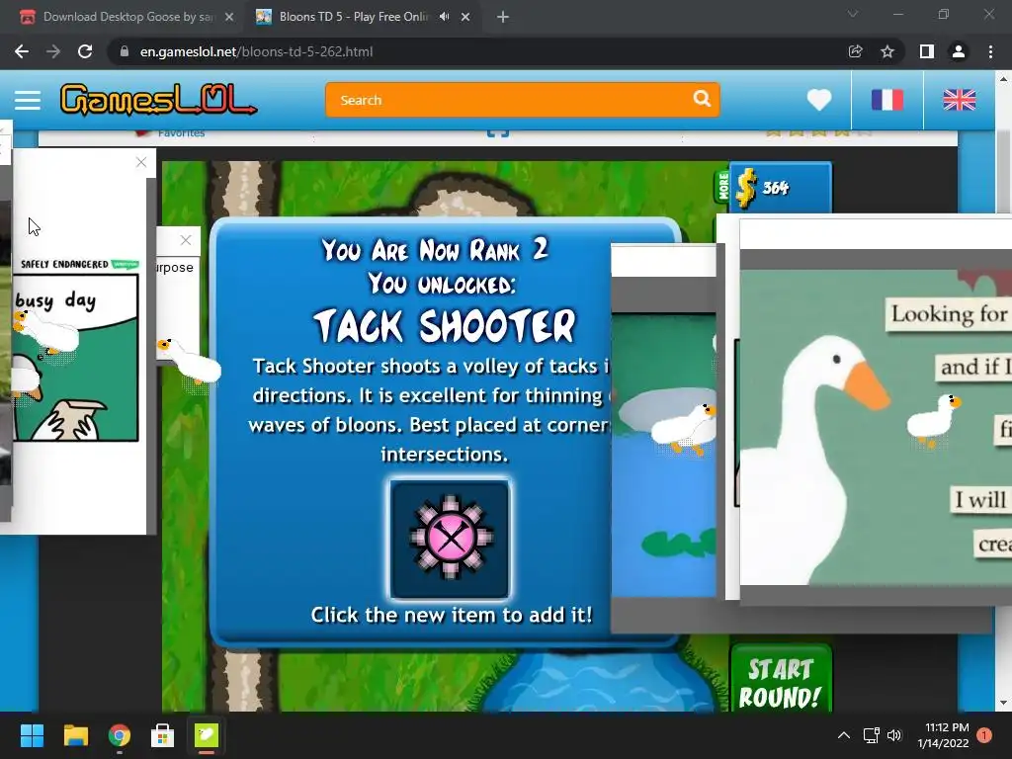The image size is (1012, 759).
Task: Open the GamesLOL hamburger menu
Action: point(28,100)
